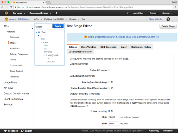Open the Auth0 User account dropdown
Viewport: 178px width, 133px height.
click(x=139, y=13)
